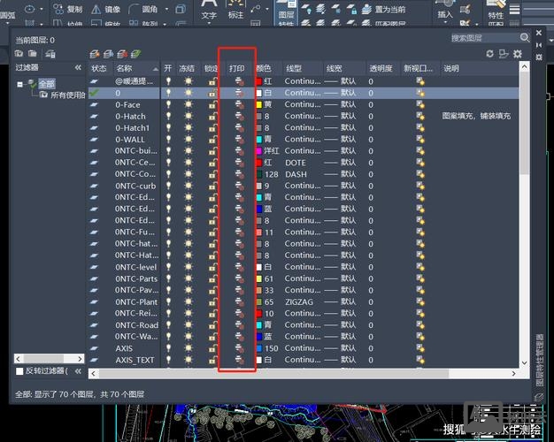Toggle the on/off bulb for AXIS_TEXT layer
Image resolution: width=554 pixels, height=442 pixels.
pyautogui.click(x=168, y=360)
